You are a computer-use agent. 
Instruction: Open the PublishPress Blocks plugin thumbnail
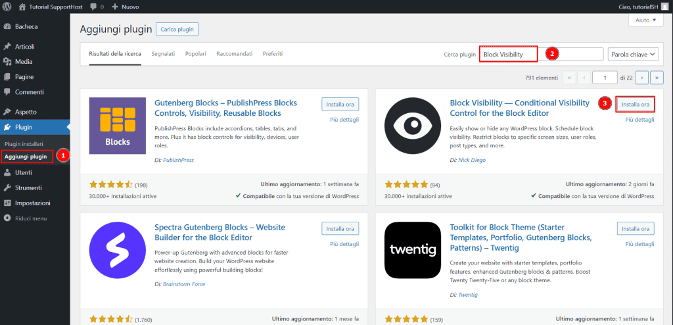(x=117, y=126)
